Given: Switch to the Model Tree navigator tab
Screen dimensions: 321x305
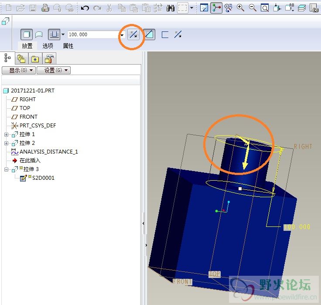Looking at the screenshot, I should [7, 58].
